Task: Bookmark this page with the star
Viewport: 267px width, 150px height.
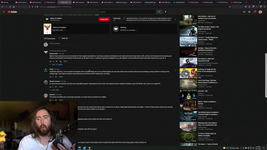Action: 230,7
